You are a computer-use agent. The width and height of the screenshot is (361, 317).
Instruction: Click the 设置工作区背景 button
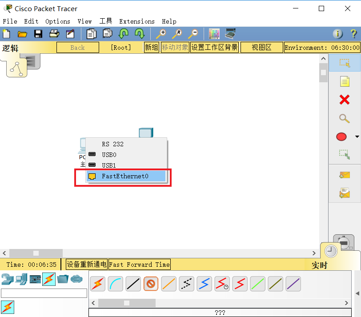point(214,48)
